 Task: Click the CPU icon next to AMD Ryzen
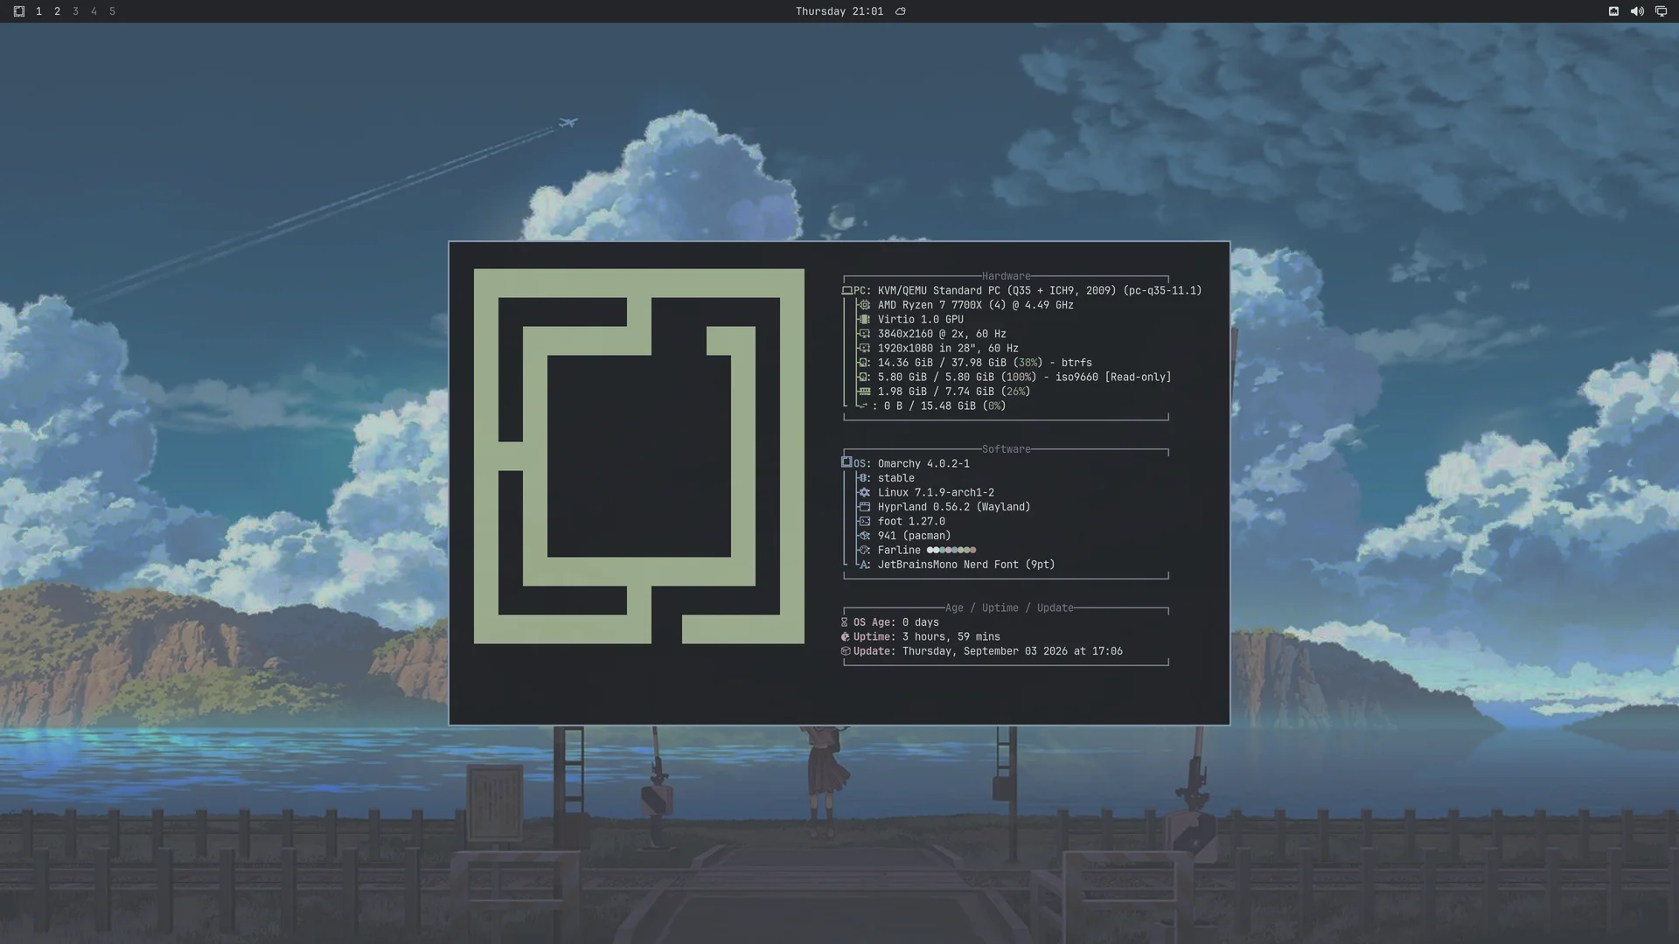865,305
